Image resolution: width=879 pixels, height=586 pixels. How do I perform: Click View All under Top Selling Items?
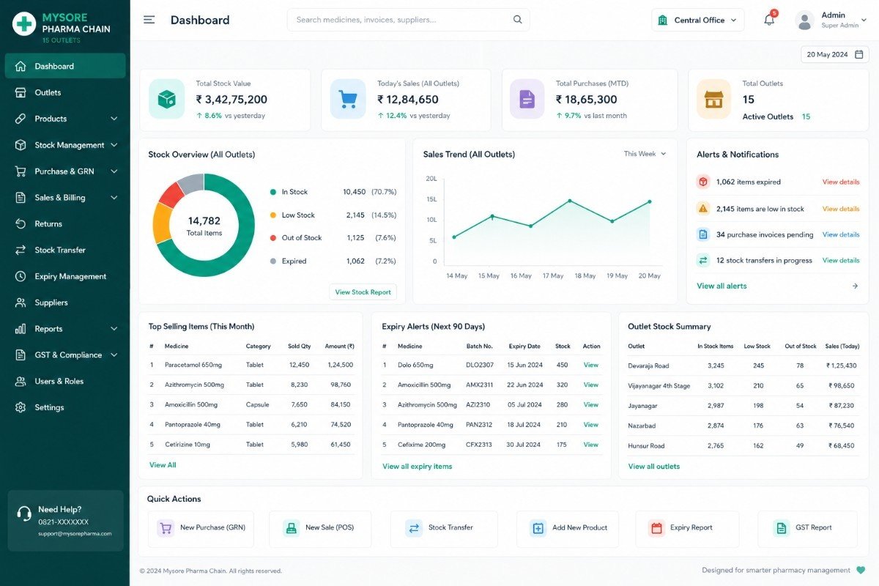tap(163, 464)
